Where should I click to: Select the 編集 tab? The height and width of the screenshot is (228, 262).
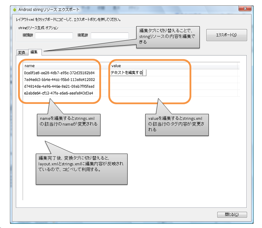(x=34, y=52)
